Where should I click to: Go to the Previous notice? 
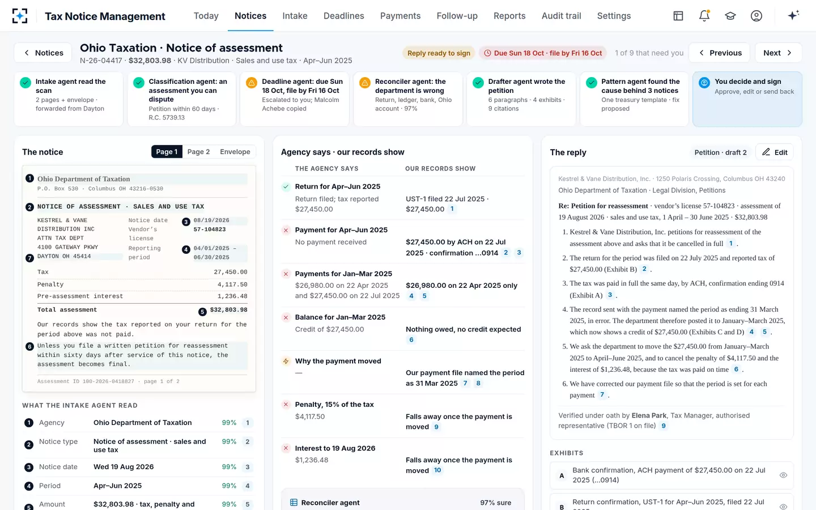point(720,53)
